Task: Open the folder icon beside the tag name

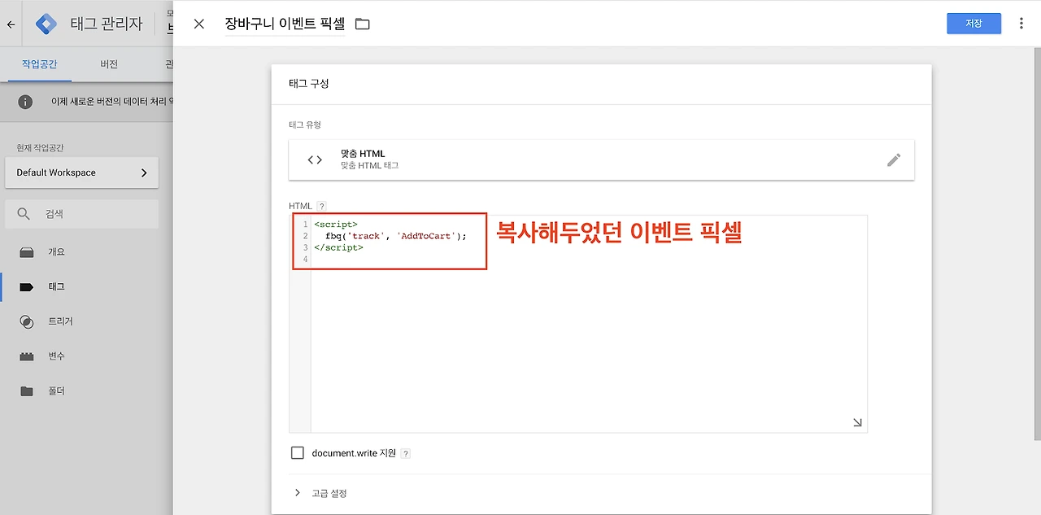Action: pyautogui.click(x=363, y=24)
